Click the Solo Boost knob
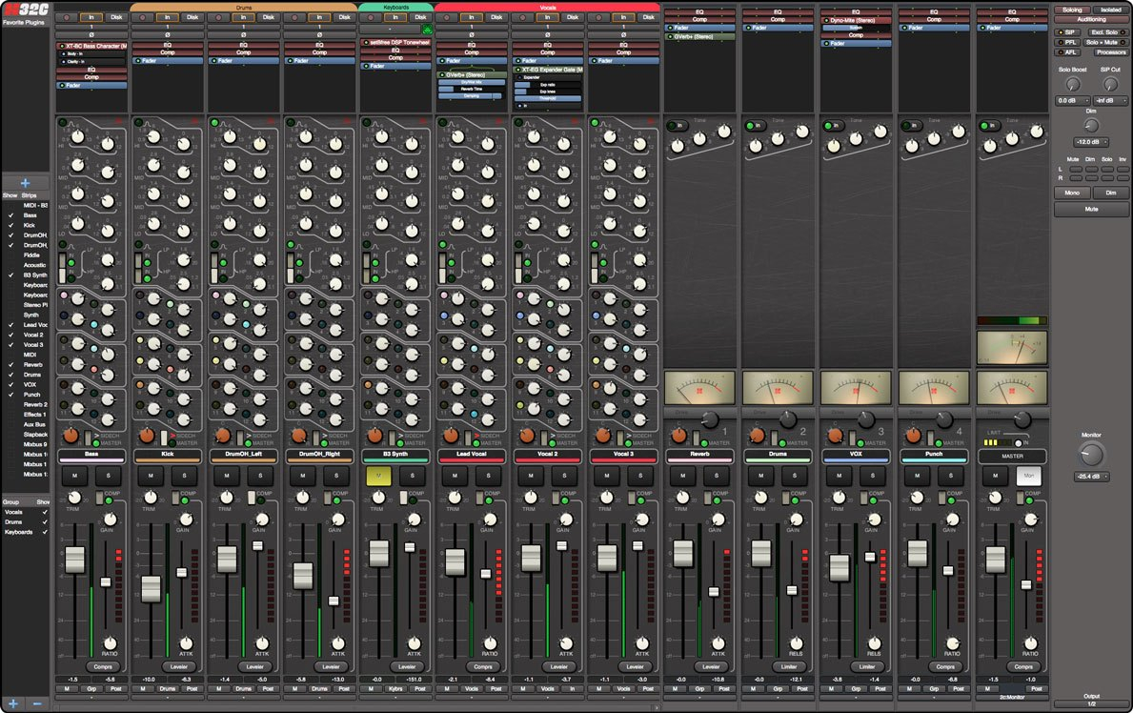The image size is (1133, 713). [x=1073, y=84]
